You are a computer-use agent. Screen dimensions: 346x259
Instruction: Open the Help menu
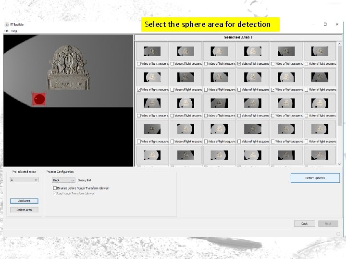click(x=14, y=31)
